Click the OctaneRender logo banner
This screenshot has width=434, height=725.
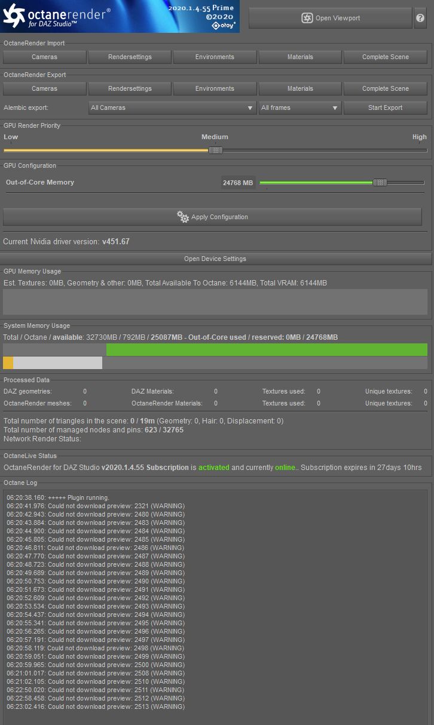point(120,16)
